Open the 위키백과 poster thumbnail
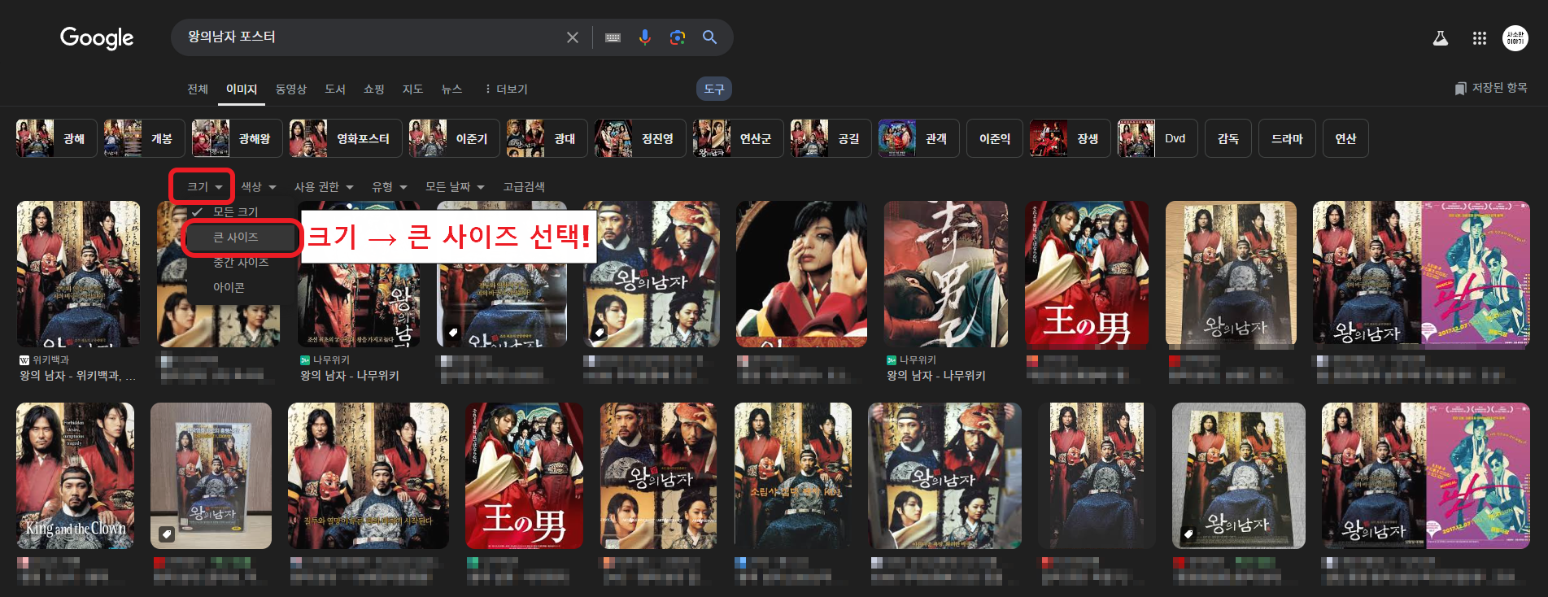This screenshot has height=597, width=1548. (78, 274)
